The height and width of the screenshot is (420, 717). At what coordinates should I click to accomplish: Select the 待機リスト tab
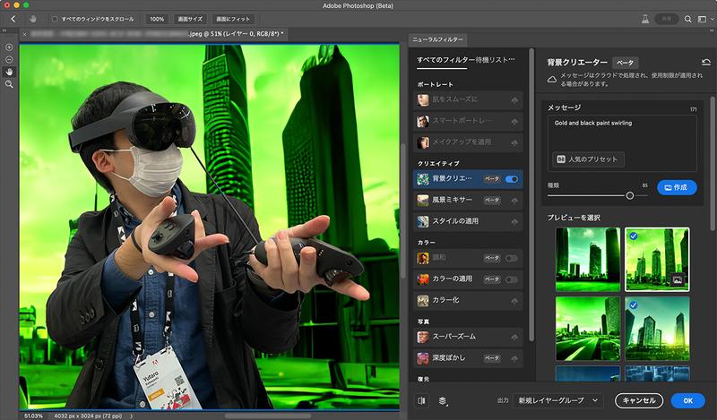(x=494, y=60)
